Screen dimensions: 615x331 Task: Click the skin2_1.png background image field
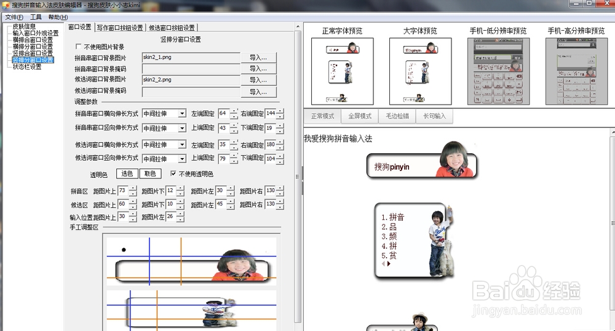[x=191, y=58]
